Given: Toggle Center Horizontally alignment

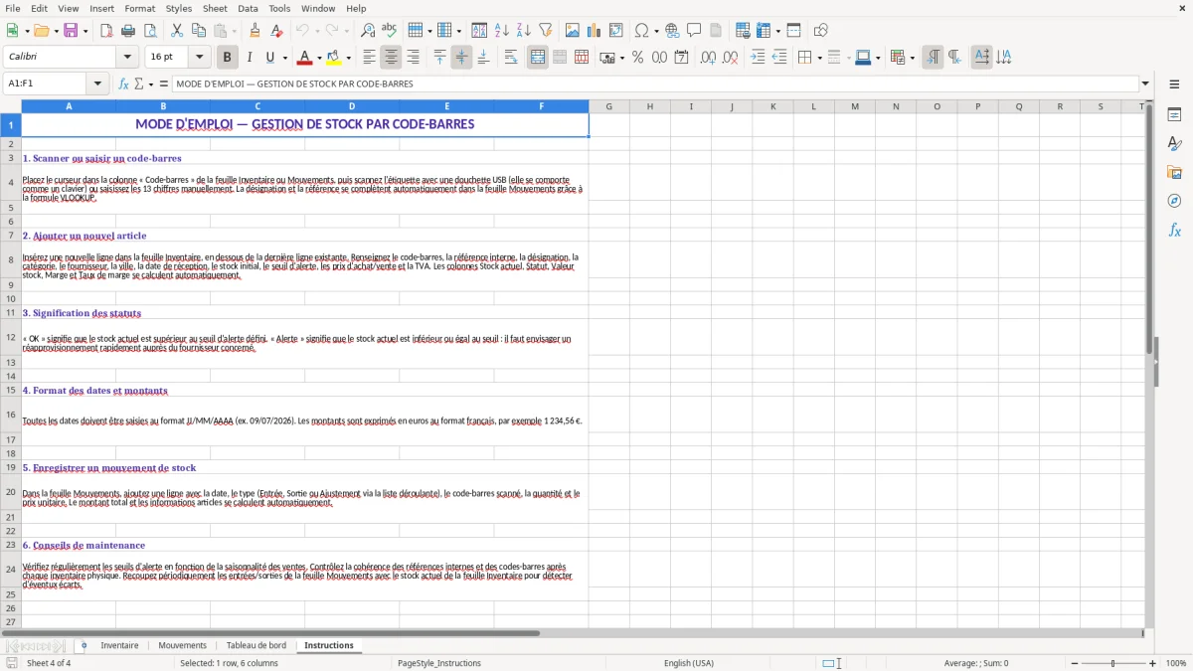Looking at the screenshot, I should [x=391, y=58].
